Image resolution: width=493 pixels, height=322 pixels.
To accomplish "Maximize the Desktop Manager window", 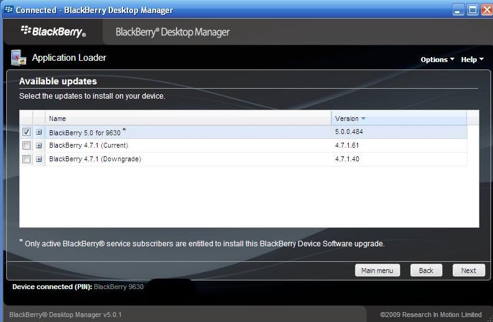I will point(472,10).
